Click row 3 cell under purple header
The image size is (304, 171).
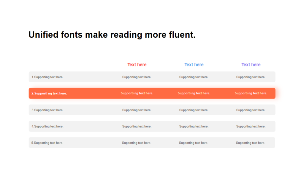(x=251, y=110)
